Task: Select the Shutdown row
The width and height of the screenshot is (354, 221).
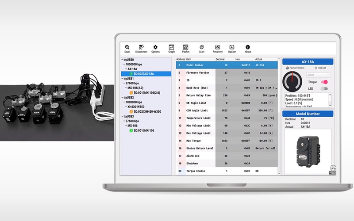Action: pyautogui.click(x=227, y=163)
